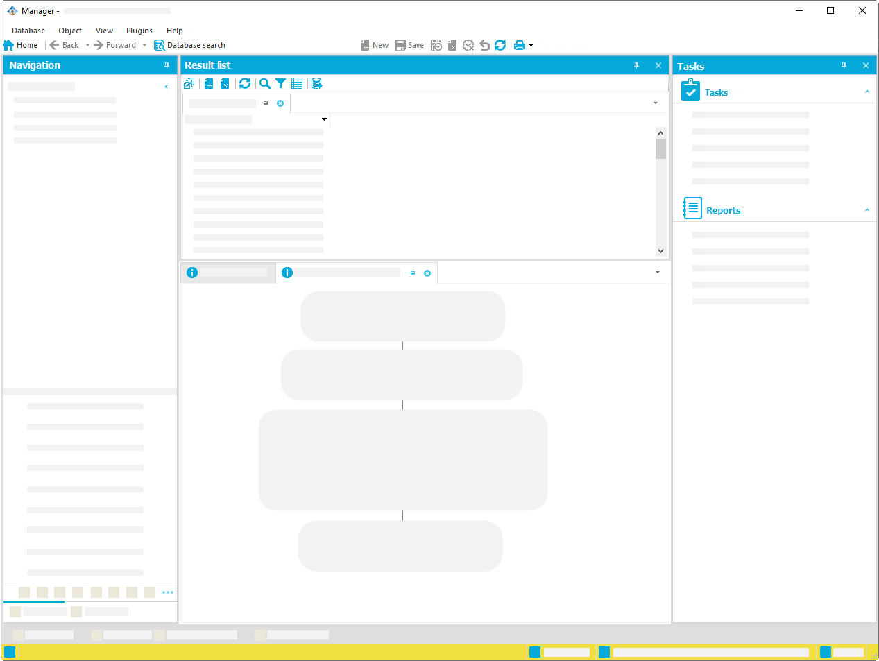This screenshot has width=879, height=661.
Task: Click the Home toolbar button
Action: click(21, 45)
